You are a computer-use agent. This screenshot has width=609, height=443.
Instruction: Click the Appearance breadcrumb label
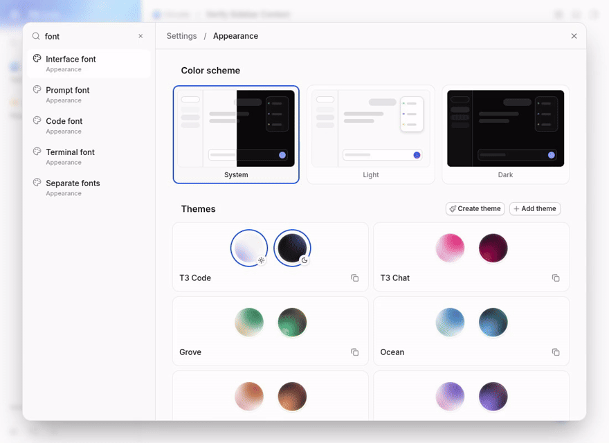235,36
